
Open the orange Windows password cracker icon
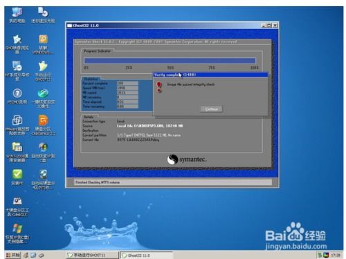43,44
